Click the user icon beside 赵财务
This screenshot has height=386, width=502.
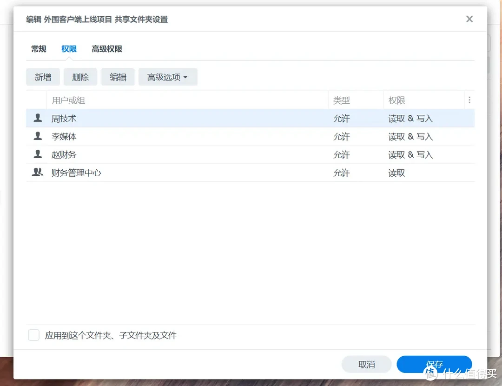point(38,154)
